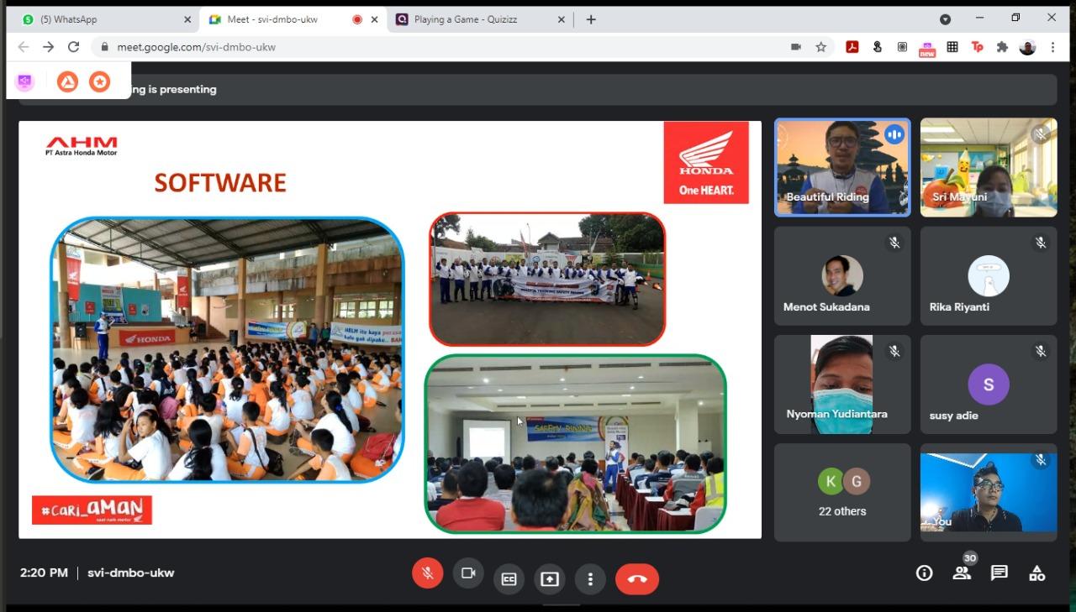Click the presented SOFTWARE slide
Viewport: 1076px width, 612px height.
390,329
